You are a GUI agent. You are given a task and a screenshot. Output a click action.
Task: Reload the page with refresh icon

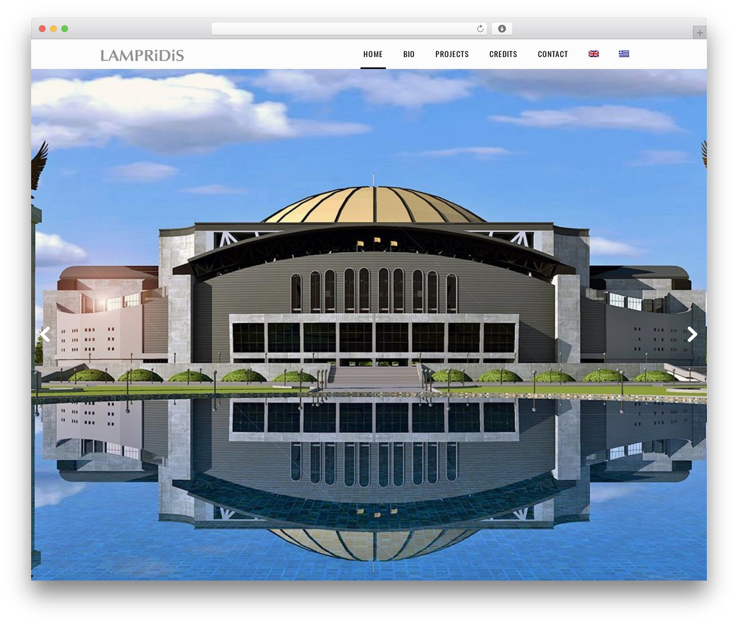click(480, 29)
